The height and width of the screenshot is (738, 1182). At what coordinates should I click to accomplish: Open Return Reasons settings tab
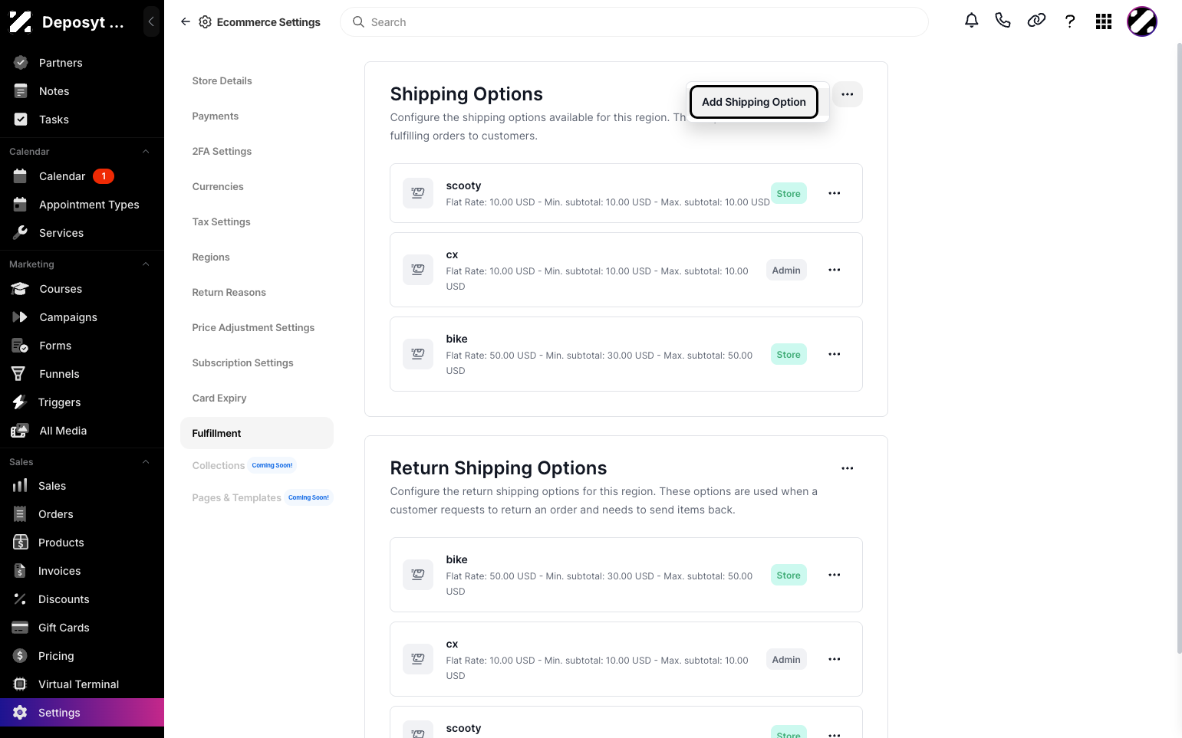click(x=229, y=292)
